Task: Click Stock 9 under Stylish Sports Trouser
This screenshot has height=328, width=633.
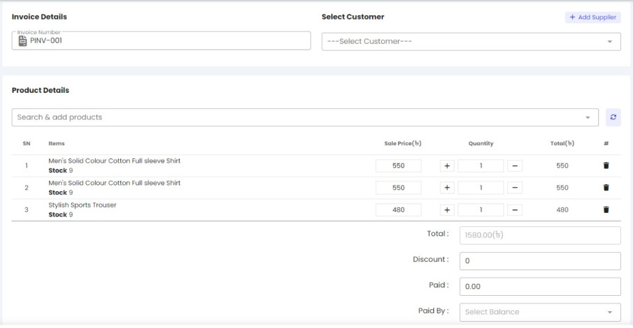Action: (x=61, y=215)
